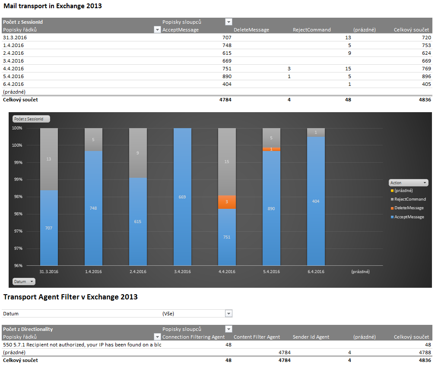The width and height of the screenshot is (438, 368).
Task: Select the RejectCommand legend entry text
Action: pyautogui.click(x=410, y=199)
